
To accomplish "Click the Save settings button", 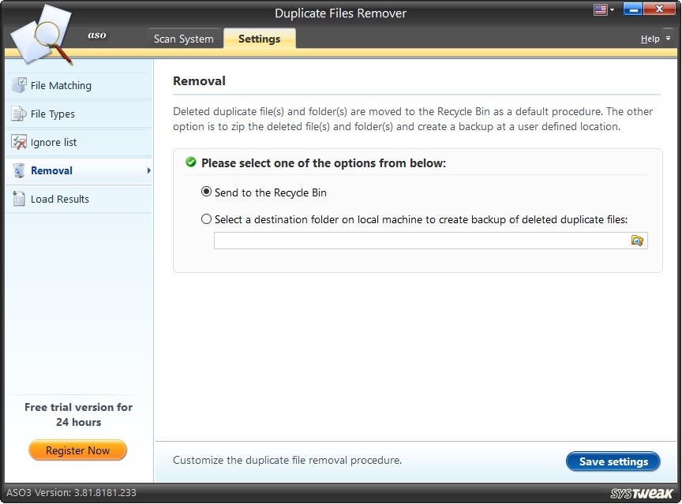I will (x=613, y=461).
